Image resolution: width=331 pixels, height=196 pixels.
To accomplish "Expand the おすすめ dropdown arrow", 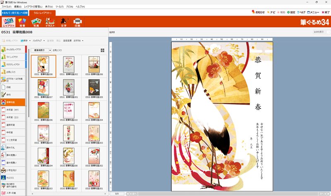I will [82, 40].
